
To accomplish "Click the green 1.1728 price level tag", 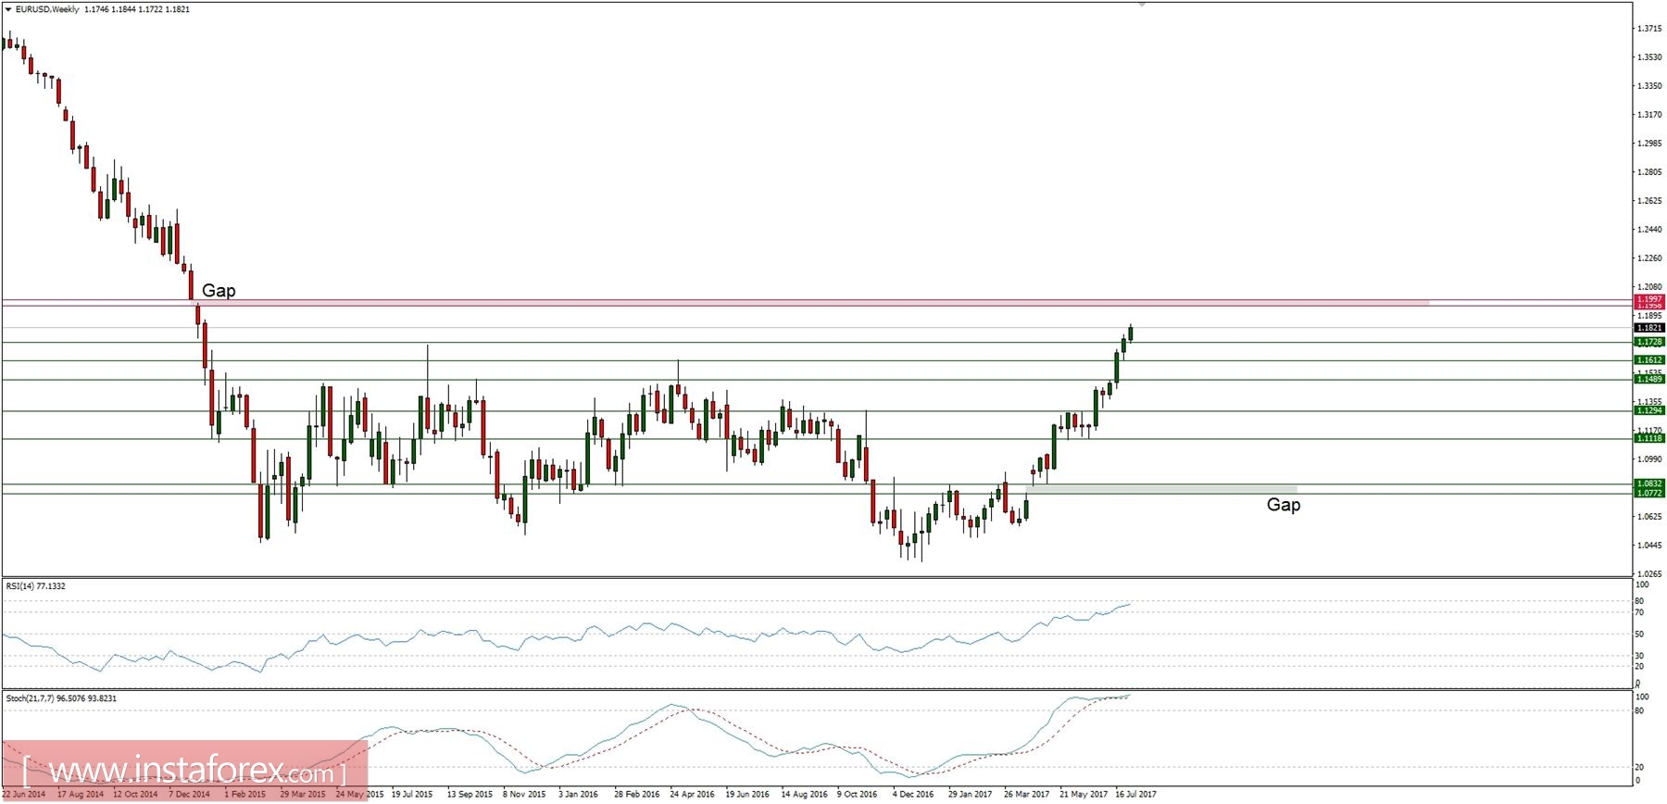I will coord(1649,343).
